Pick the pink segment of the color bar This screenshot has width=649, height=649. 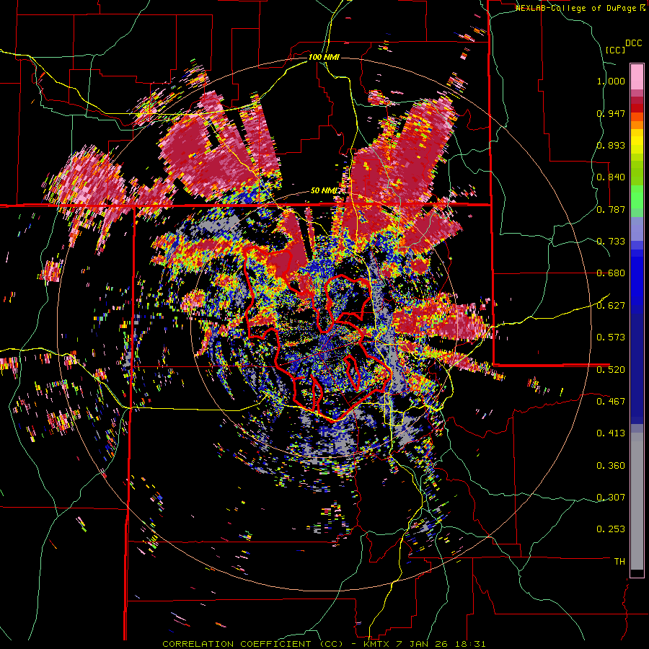click(x=637, y=76)
